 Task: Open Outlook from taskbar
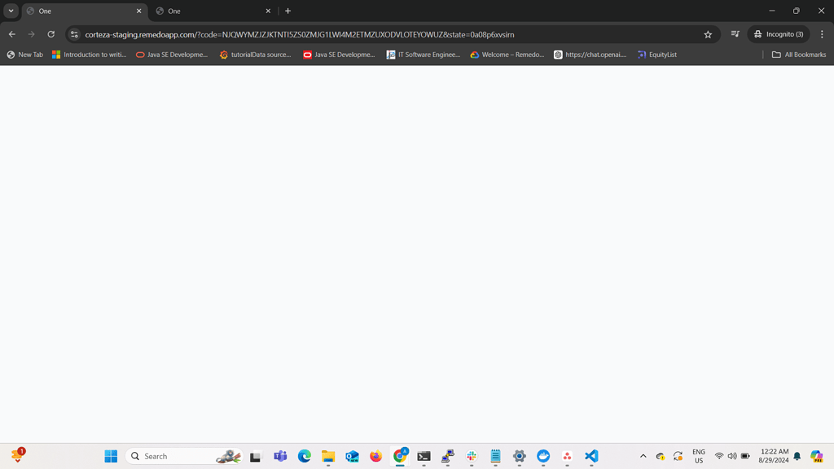[x=352, y=456]
